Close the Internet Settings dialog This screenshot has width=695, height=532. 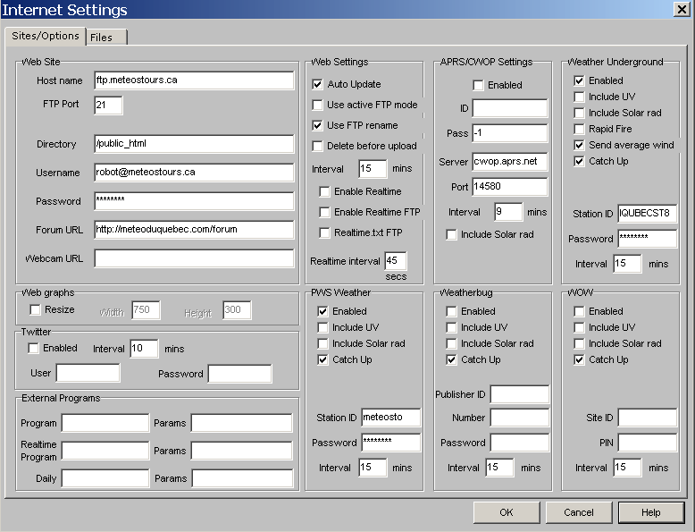click(681, 10)
